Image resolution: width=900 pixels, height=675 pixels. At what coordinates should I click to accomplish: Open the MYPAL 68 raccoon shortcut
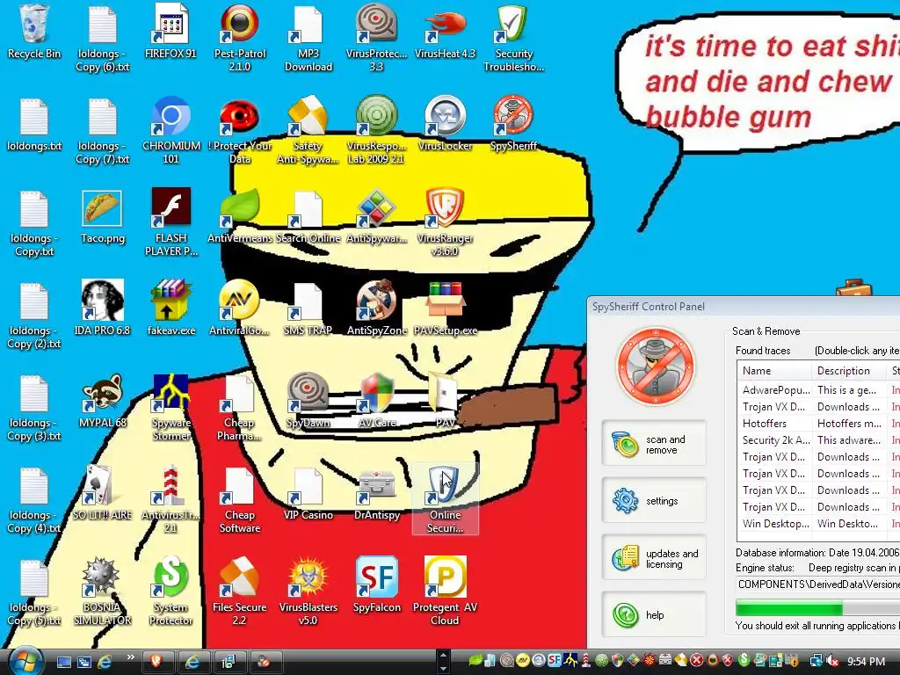pos(102,401)
